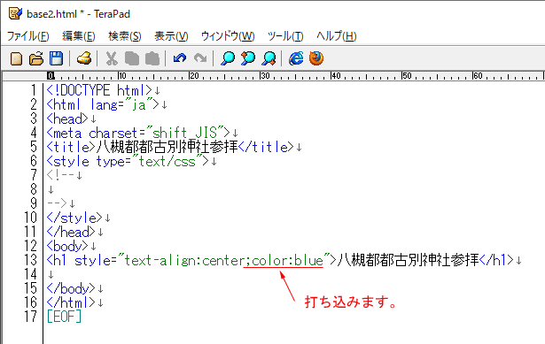Click line number 8 in the gutter
Image resolution: width=545 pixels, height=344 pixels.
pos(34,189)
